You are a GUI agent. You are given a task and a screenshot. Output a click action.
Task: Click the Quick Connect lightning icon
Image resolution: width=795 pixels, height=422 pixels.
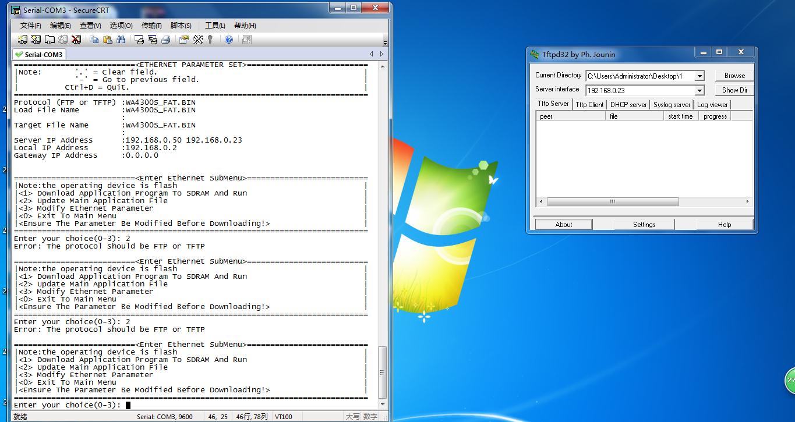pos(36,40)
